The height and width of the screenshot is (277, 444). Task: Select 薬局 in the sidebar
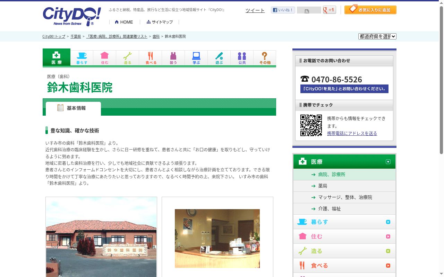tap(344, 186)
